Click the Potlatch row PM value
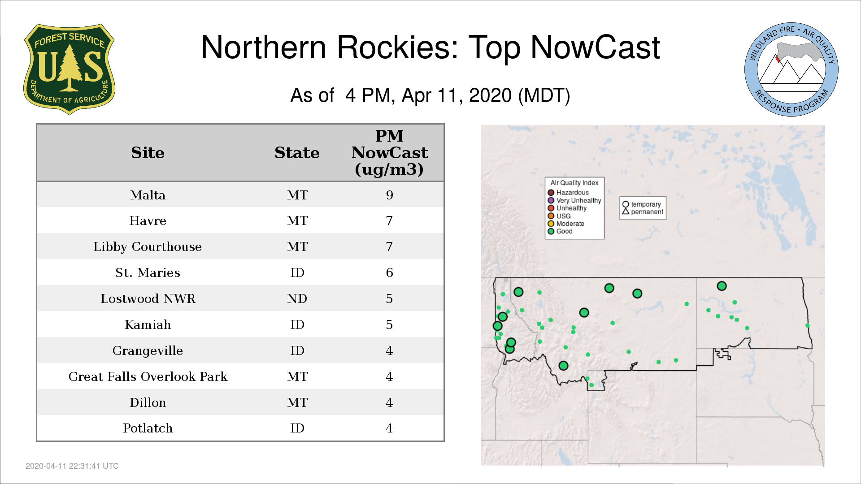861x484 pixels. tap(389, 428)
